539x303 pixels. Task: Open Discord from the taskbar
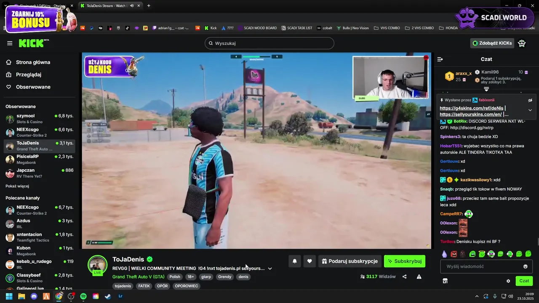tap(34, 296)
